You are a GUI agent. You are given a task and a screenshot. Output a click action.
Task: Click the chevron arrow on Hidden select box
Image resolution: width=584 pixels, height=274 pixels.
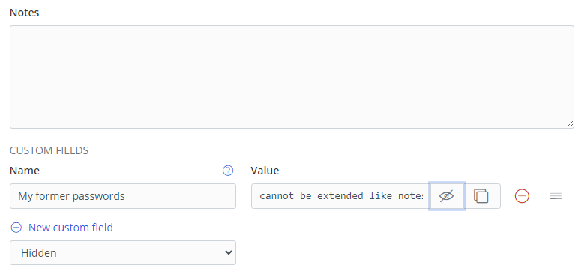(229, 253)
